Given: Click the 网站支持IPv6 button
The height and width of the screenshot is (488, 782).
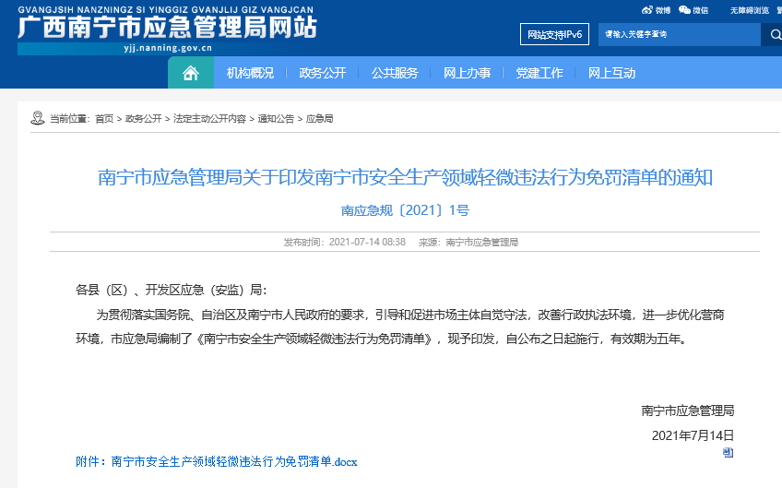Looking at the screenshot, I should point(555,34).
